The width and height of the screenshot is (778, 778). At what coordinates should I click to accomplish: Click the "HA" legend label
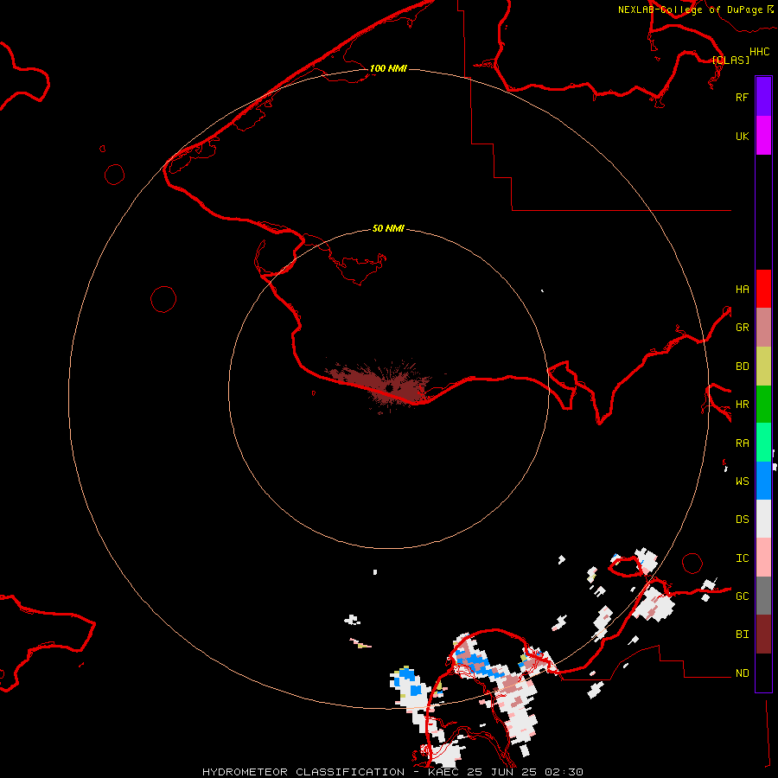(x=743, y=290)
